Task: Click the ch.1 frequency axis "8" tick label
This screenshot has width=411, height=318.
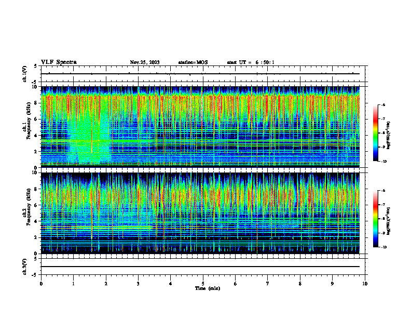Action: pos(36,103)
